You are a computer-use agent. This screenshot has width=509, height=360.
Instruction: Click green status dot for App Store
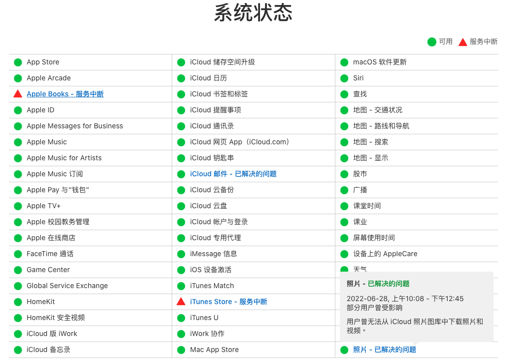pos(18,62)
